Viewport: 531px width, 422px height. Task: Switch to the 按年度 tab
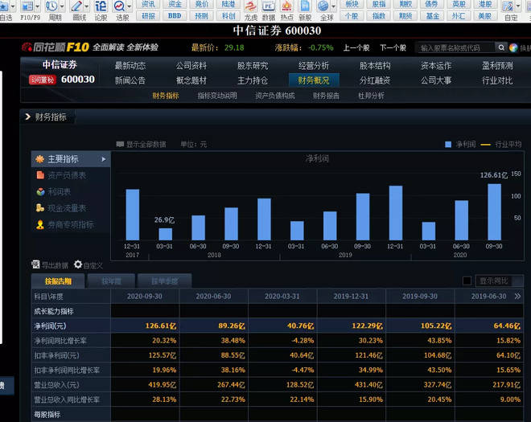pyautogui.click(x=111, y=281)
